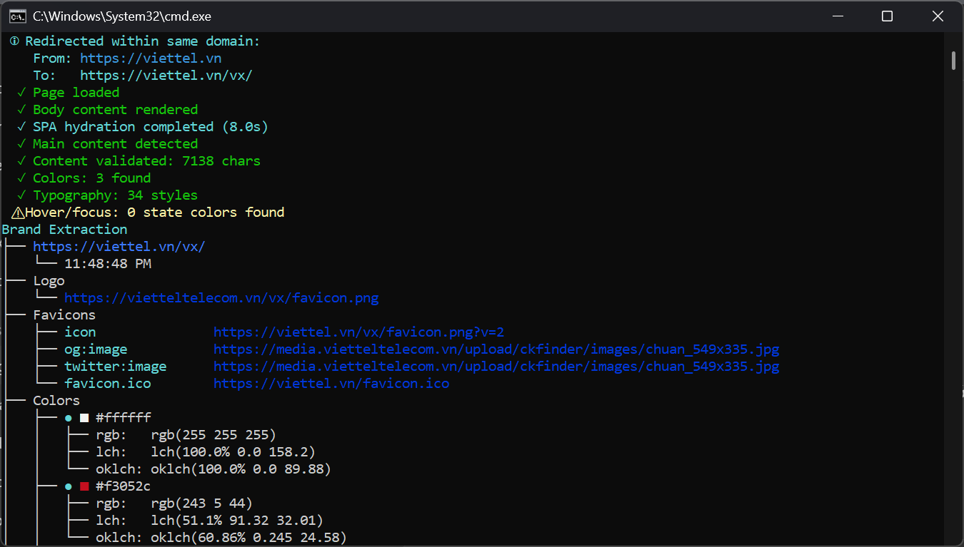Image resolution: width=964 pixels, height=547 pixels.
Task: Close the cmd.exe window
Action: [938, 16]
